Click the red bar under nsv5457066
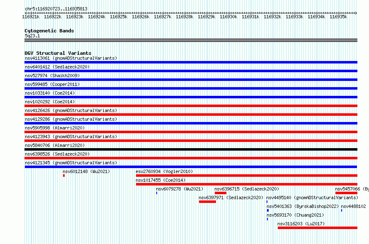Viewport: 369px width, 244px height. coord(347,193)
